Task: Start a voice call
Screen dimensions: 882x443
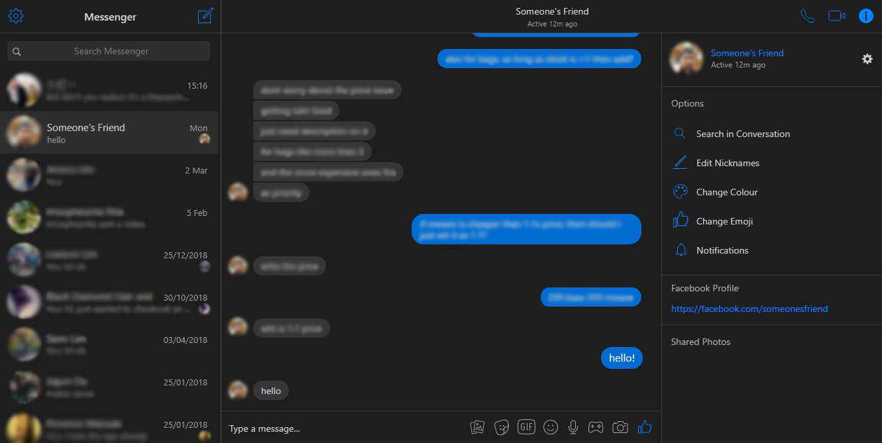Action: (807, 16)
